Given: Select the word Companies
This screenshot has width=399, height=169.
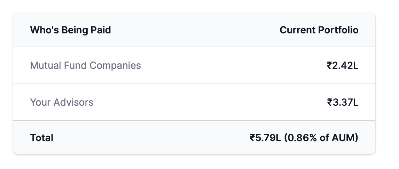Looking at the screenshot, I should coord(115,66).
